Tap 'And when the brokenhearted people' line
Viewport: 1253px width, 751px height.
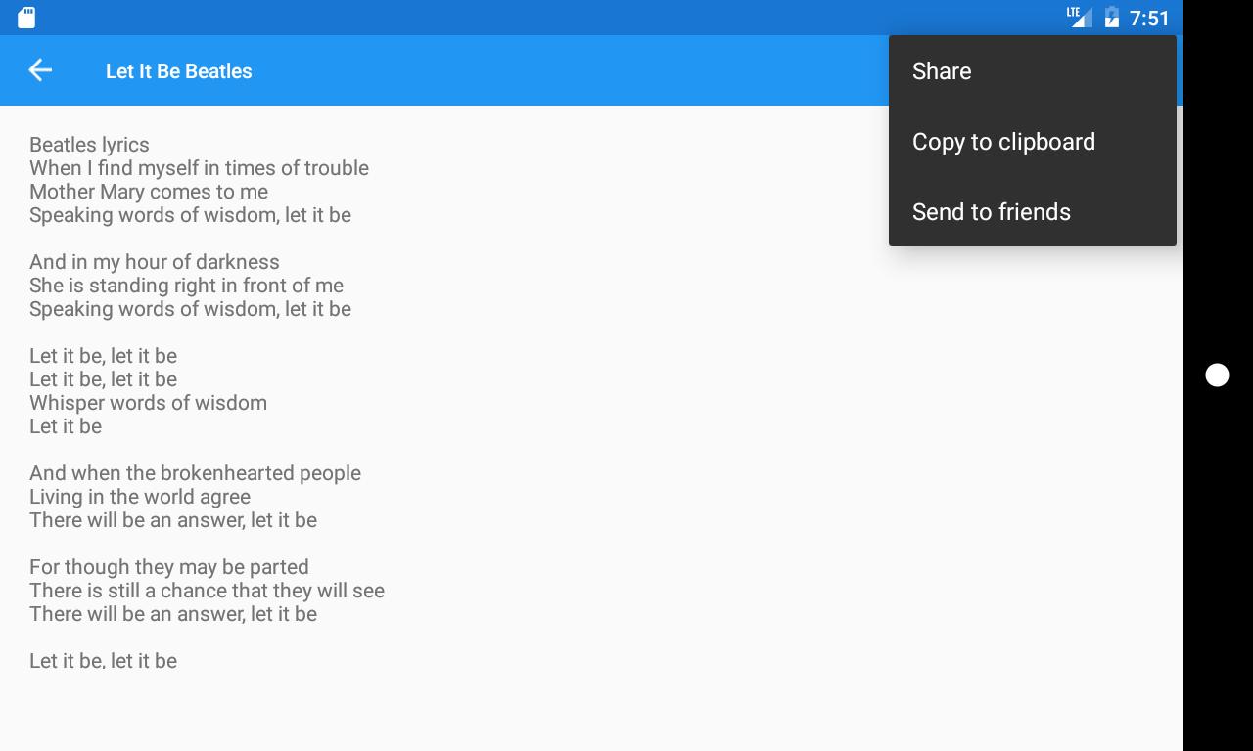point(195,473)
